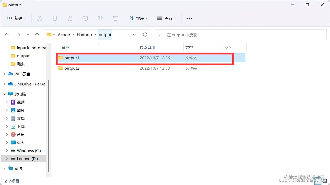Viewport: 330px width, 185px height.
Task: Expand the WPS云盘 tree node
Action: click(4, 74)
